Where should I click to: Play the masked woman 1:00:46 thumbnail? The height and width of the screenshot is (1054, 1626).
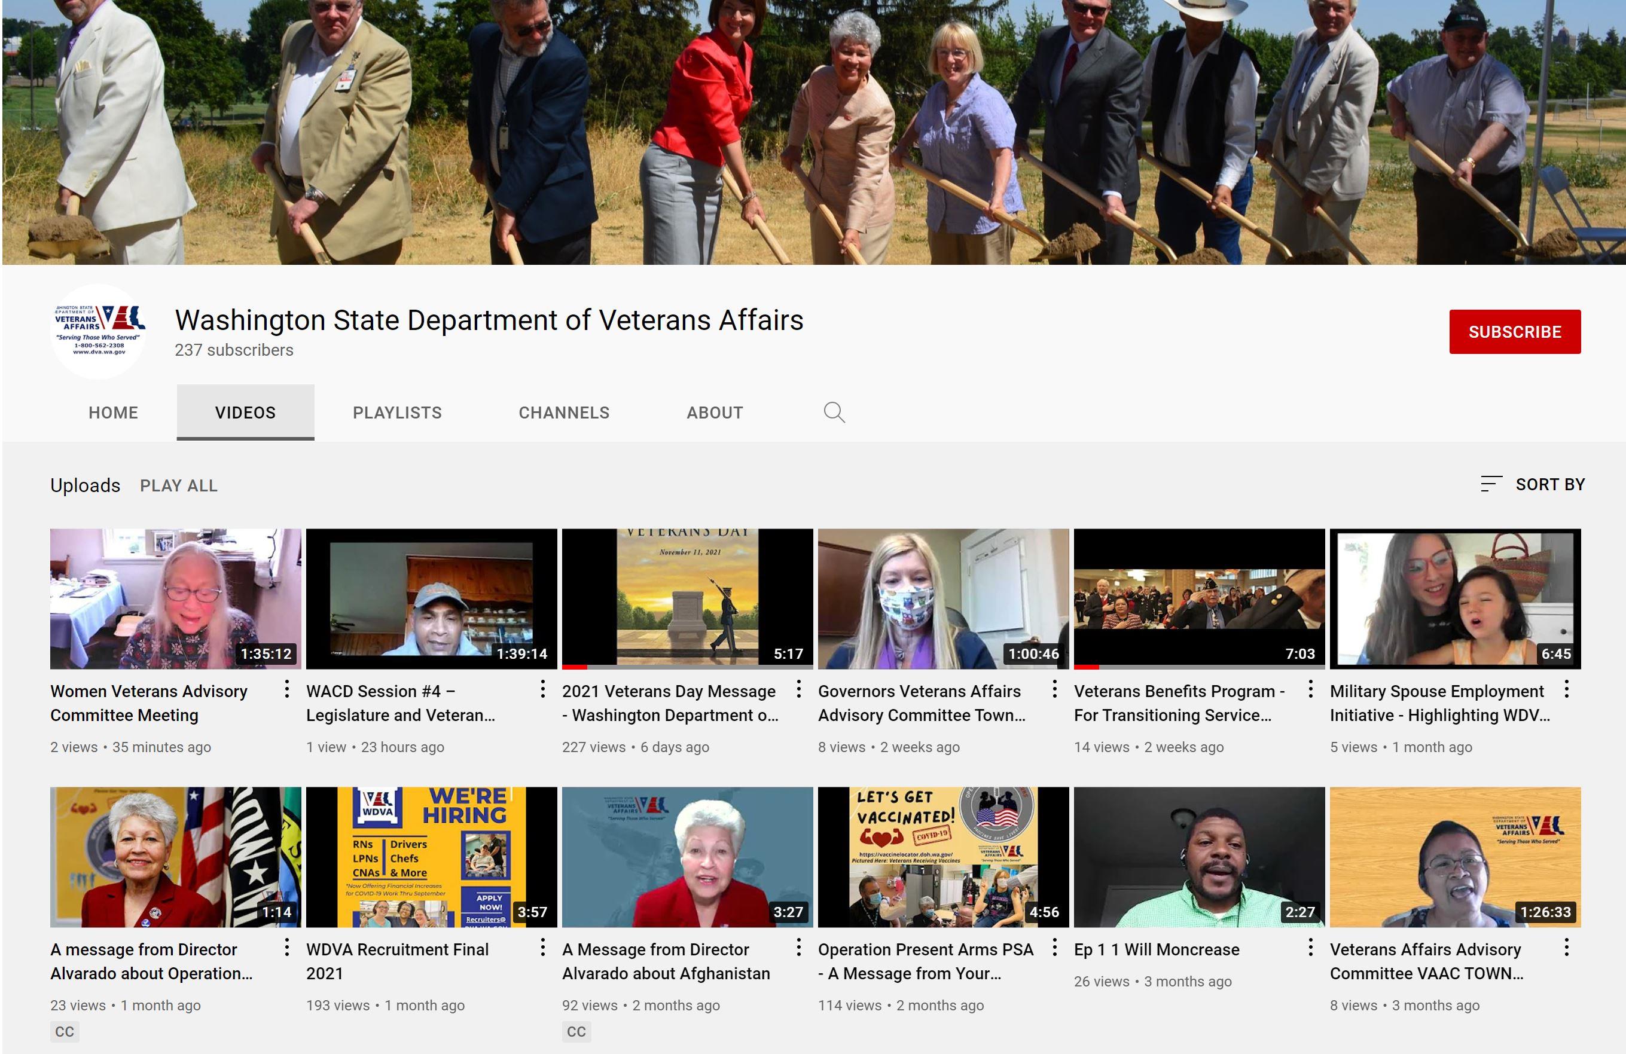(x=944, y=598)
